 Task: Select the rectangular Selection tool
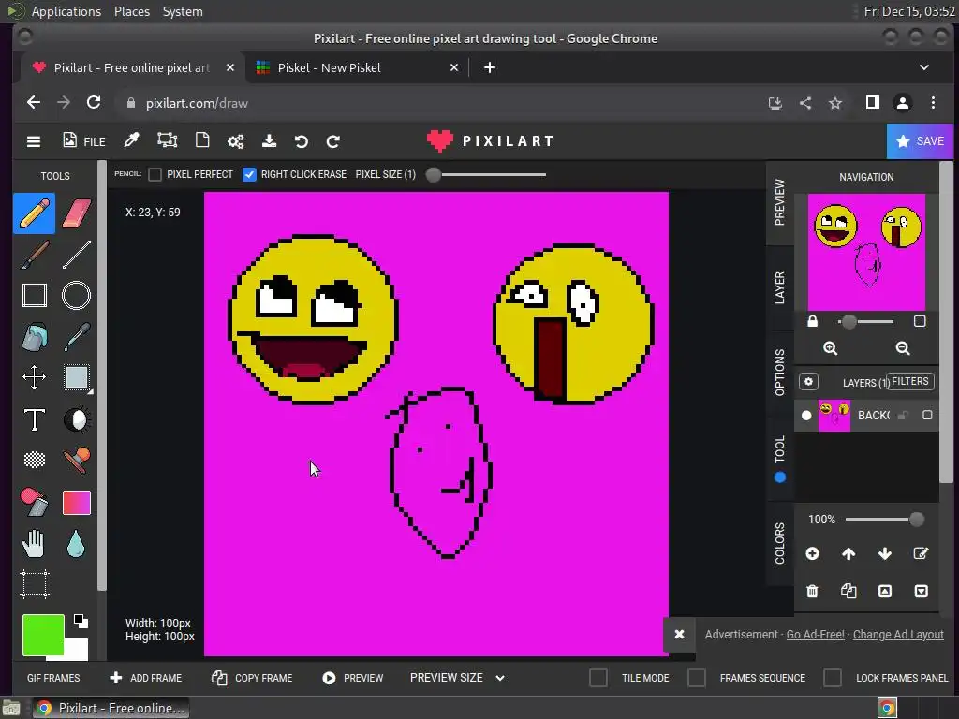(x=77, y=377)
